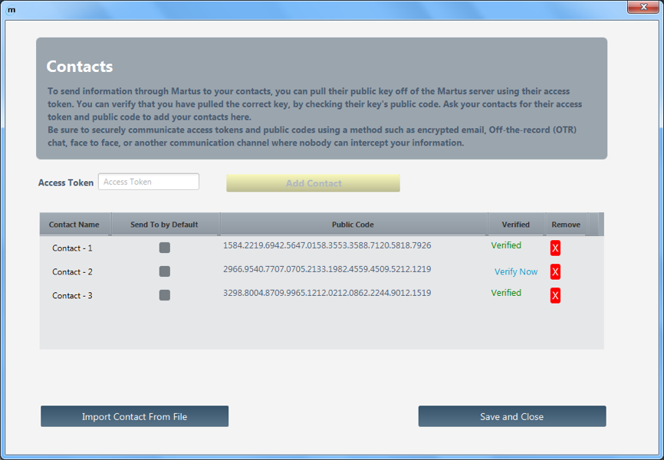Toggle Send To by Default for Contact - 3
The height and width of the screenshot is (460, 664).
(x=165, y=295)
